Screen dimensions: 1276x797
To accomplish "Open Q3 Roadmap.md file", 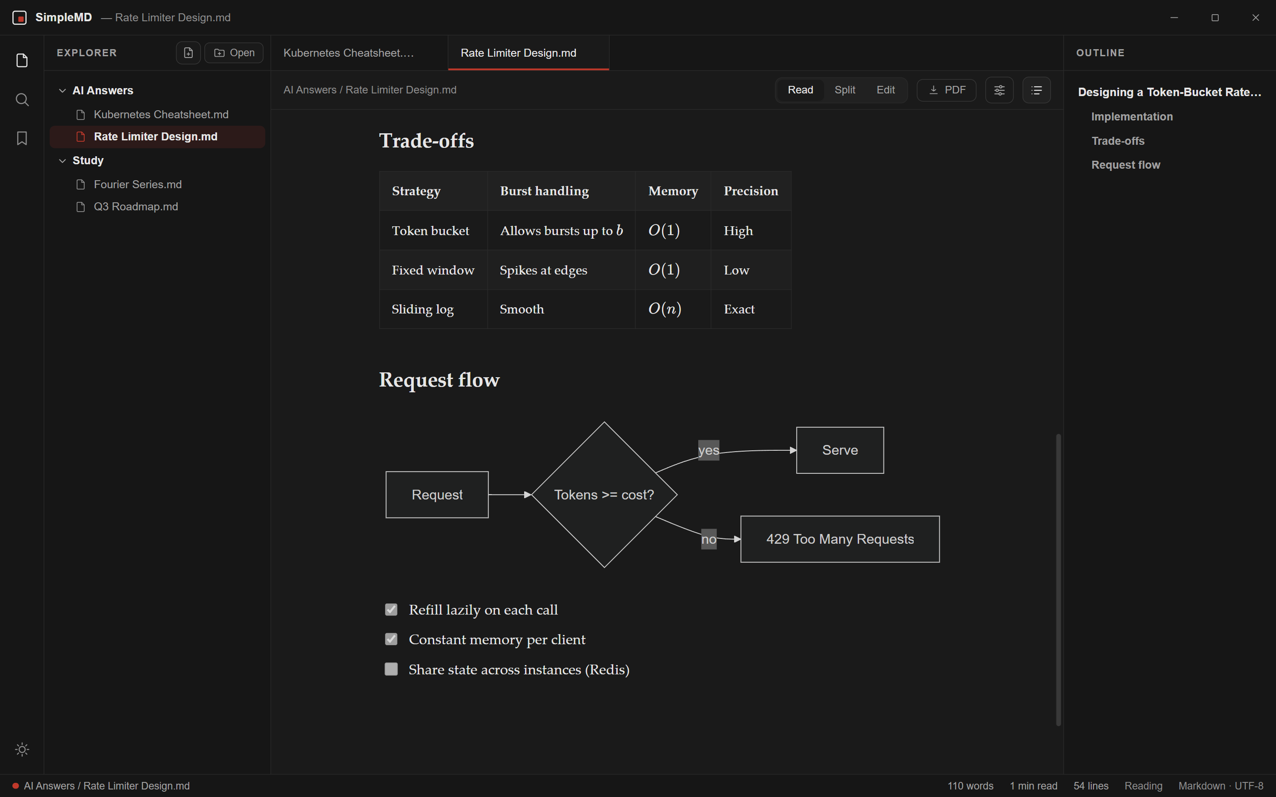I will pos(157,207).
